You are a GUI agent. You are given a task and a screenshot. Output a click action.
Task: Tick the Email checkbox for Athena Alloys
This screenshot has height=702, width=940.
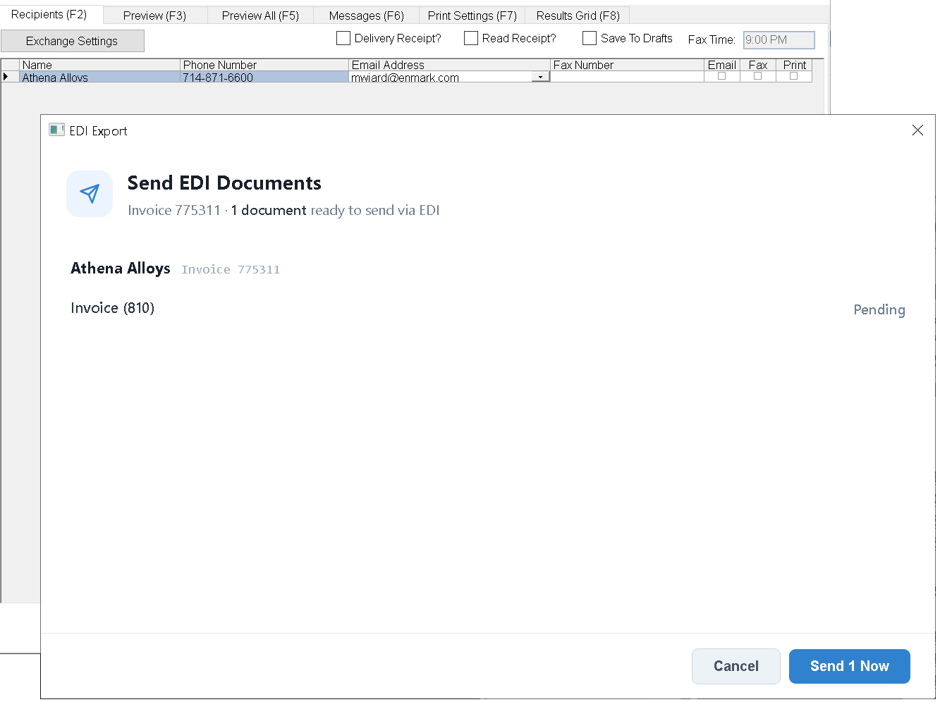(x=721, y=76)
